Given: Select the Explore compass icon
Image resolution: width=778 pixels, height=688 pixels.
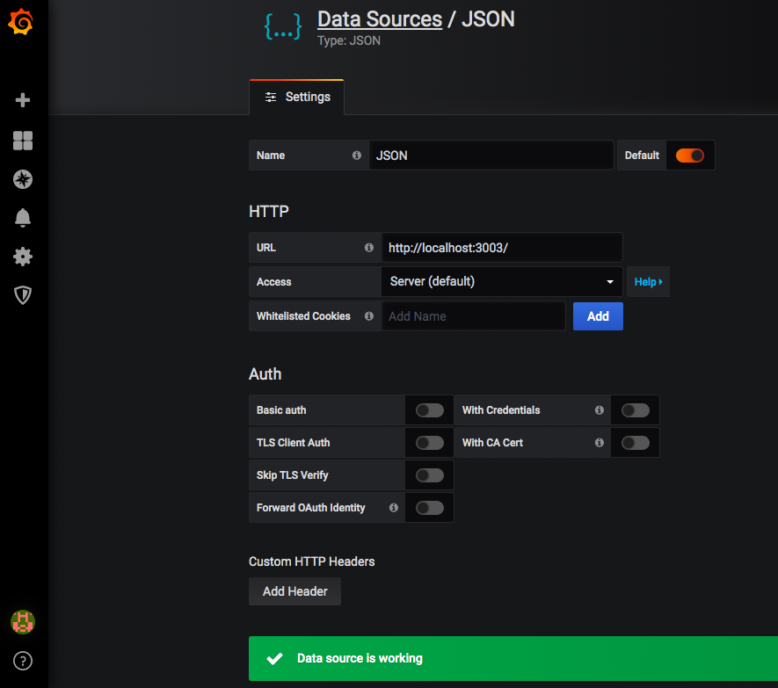Looking at the screenshot, I should (x=22, y=179).
